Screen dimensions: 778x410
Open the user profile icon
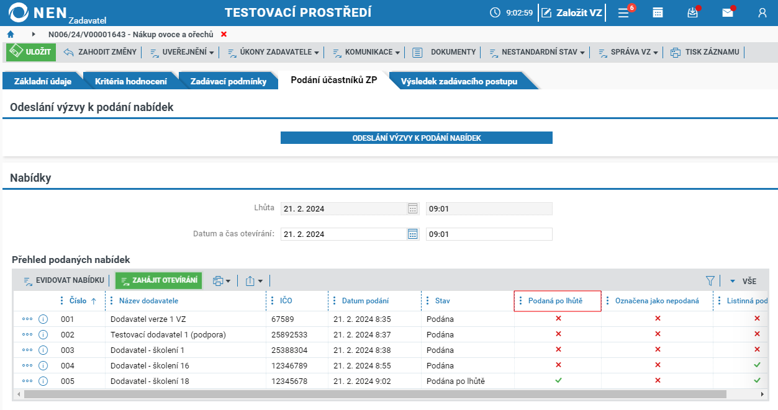(x=762, y=12)
